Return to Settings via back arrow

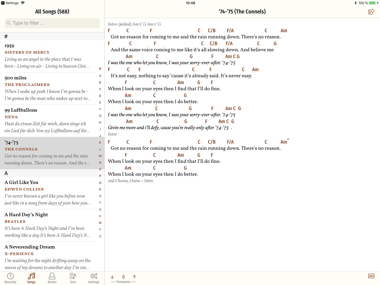click(10, 3)
